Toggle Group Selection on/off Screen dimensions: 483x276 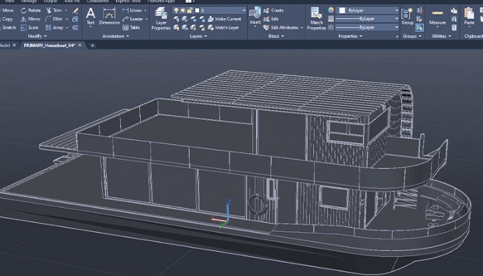420,28
